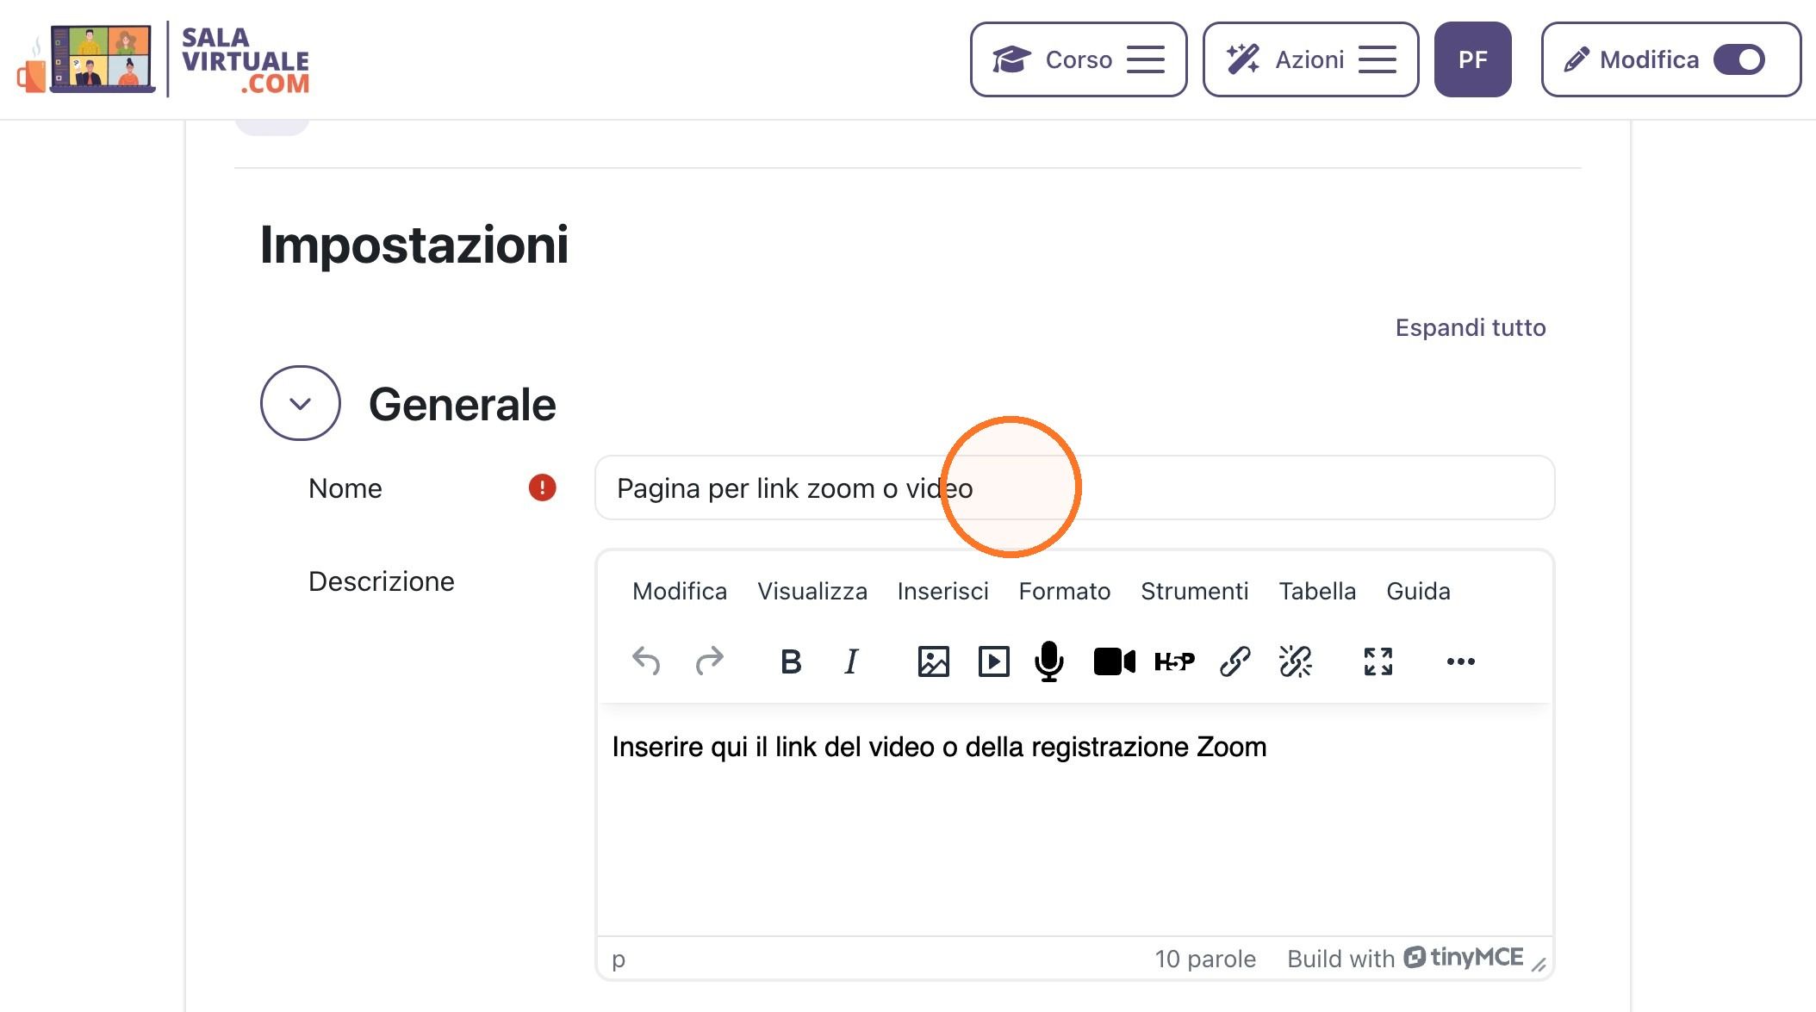Image resolution: width=1816 pixels, height=1012 pixels.
Task: Remove link with the broken chain icon
Action: 1295,661
